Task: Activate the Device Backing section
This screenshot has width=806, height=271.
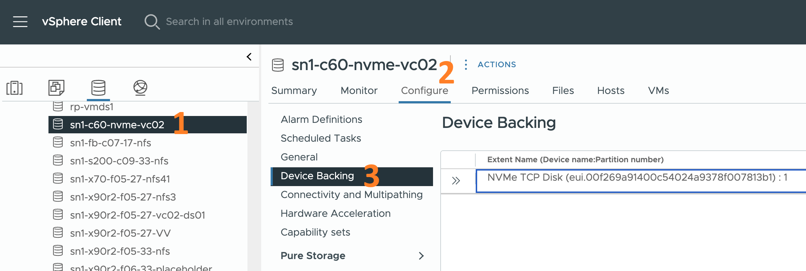Action: (x=317, y=176)
